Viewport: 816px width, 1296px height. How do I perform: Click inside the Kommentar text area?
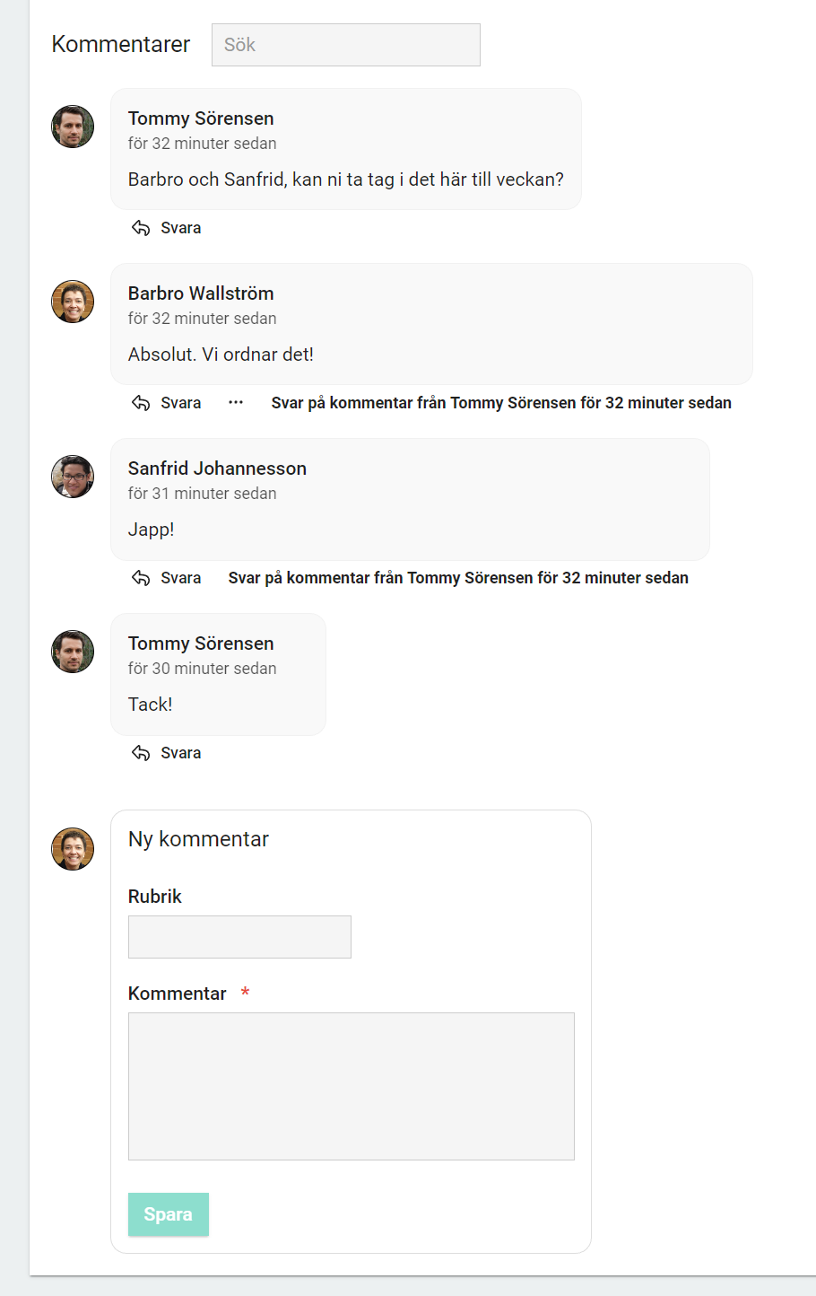351,1085
